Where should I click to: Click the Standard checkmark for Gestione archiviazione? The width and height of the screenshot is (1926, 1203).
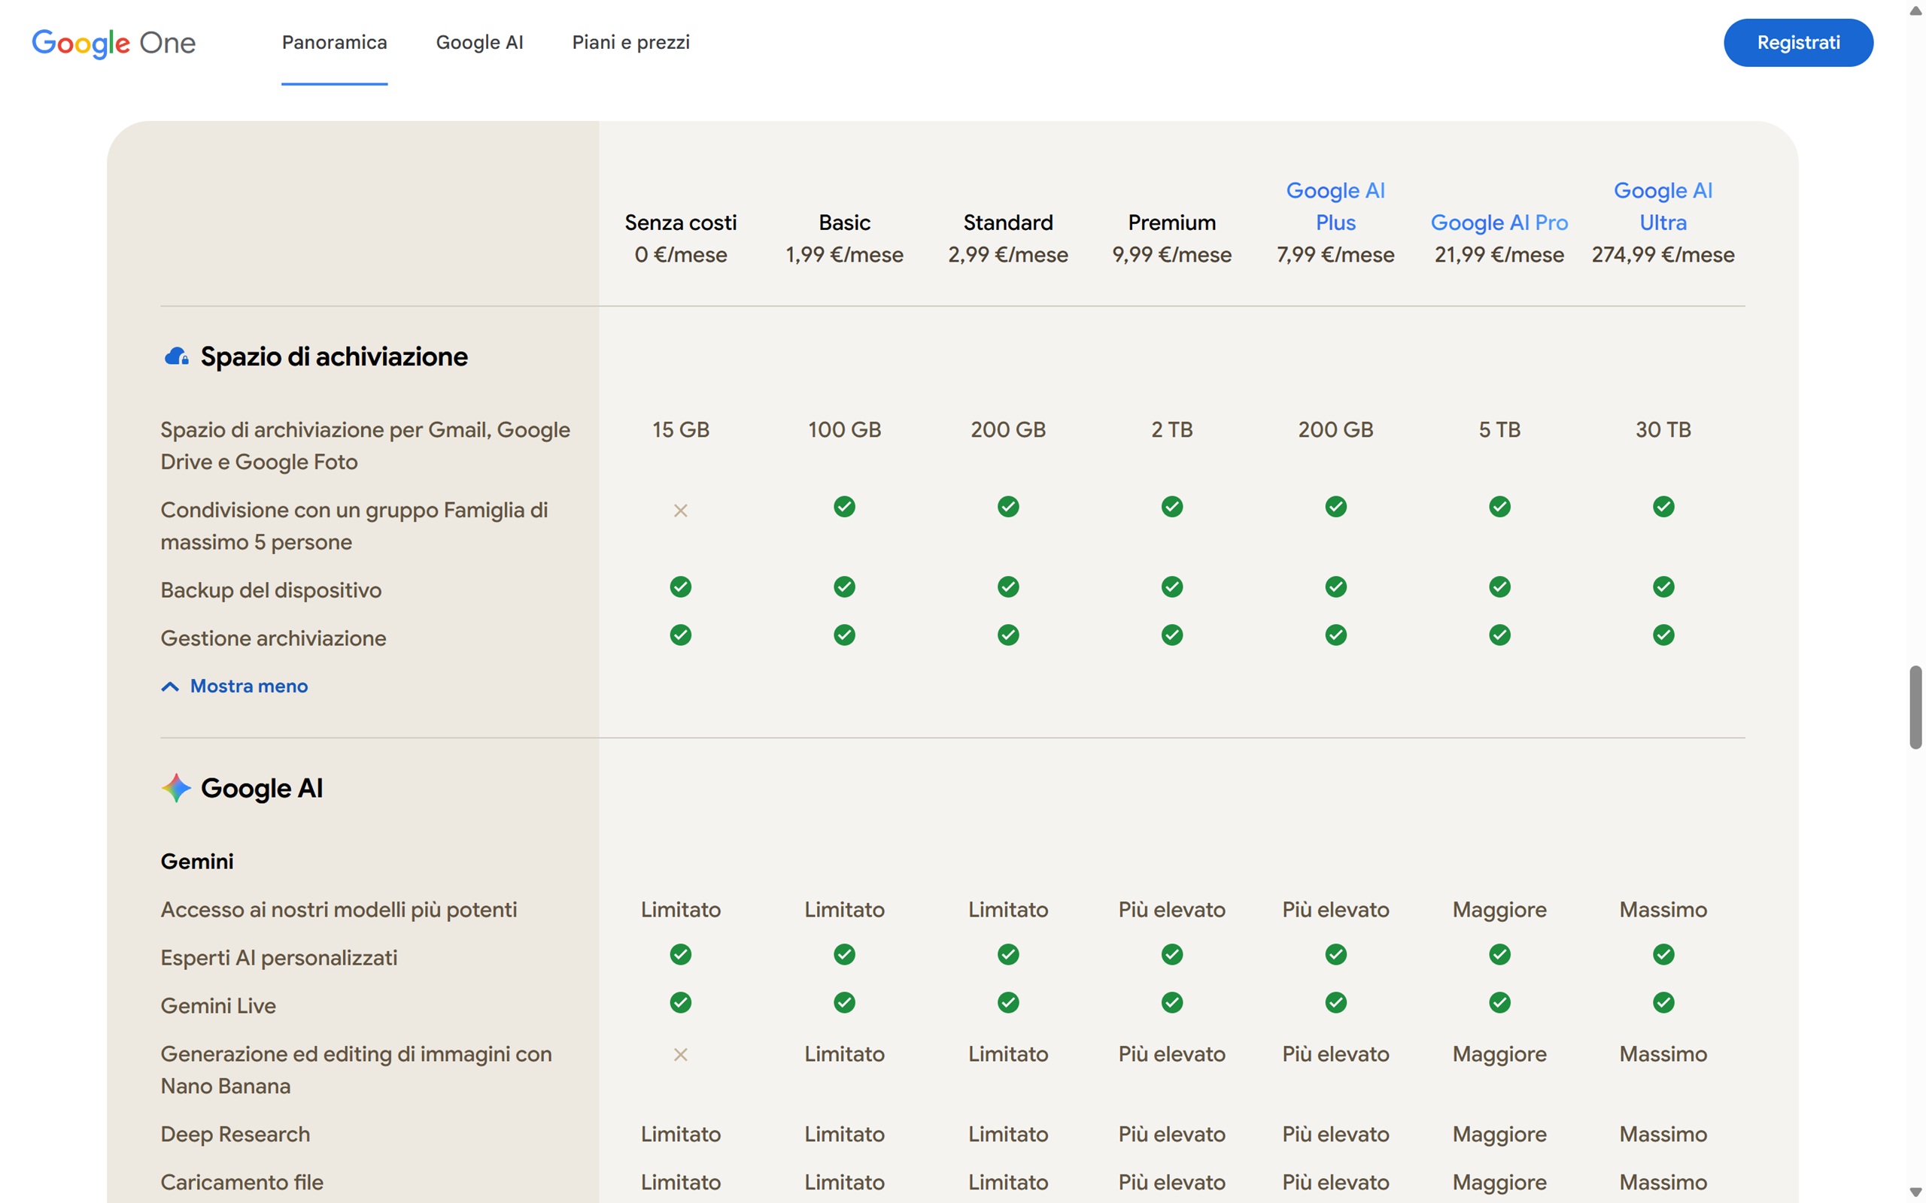[1007, 635]
